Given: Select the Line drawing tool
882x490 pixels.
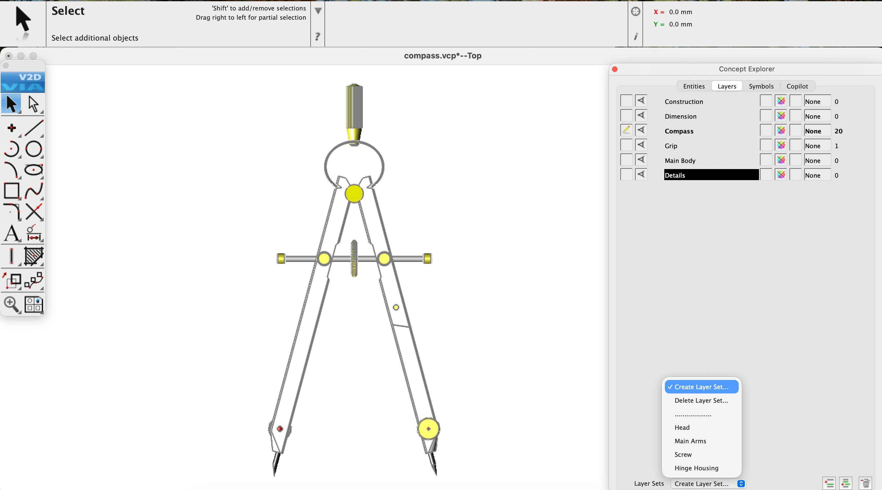Looking at the screenshot, I should [34, 128].
